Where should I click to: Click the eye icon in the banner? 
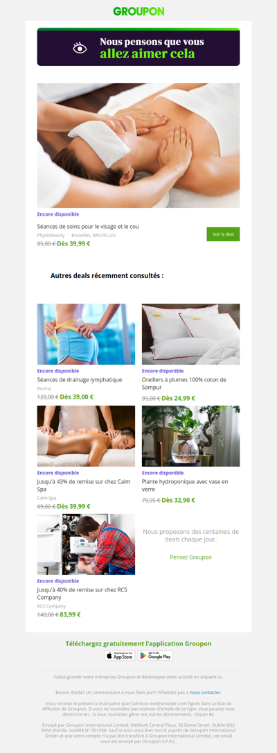coord(80,48)
